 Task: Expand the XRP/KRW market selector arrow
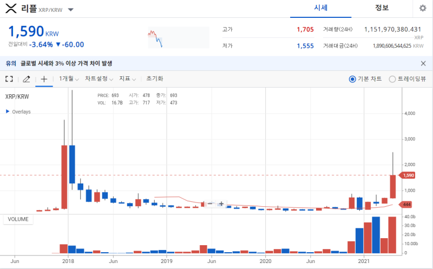pos(71,10)
